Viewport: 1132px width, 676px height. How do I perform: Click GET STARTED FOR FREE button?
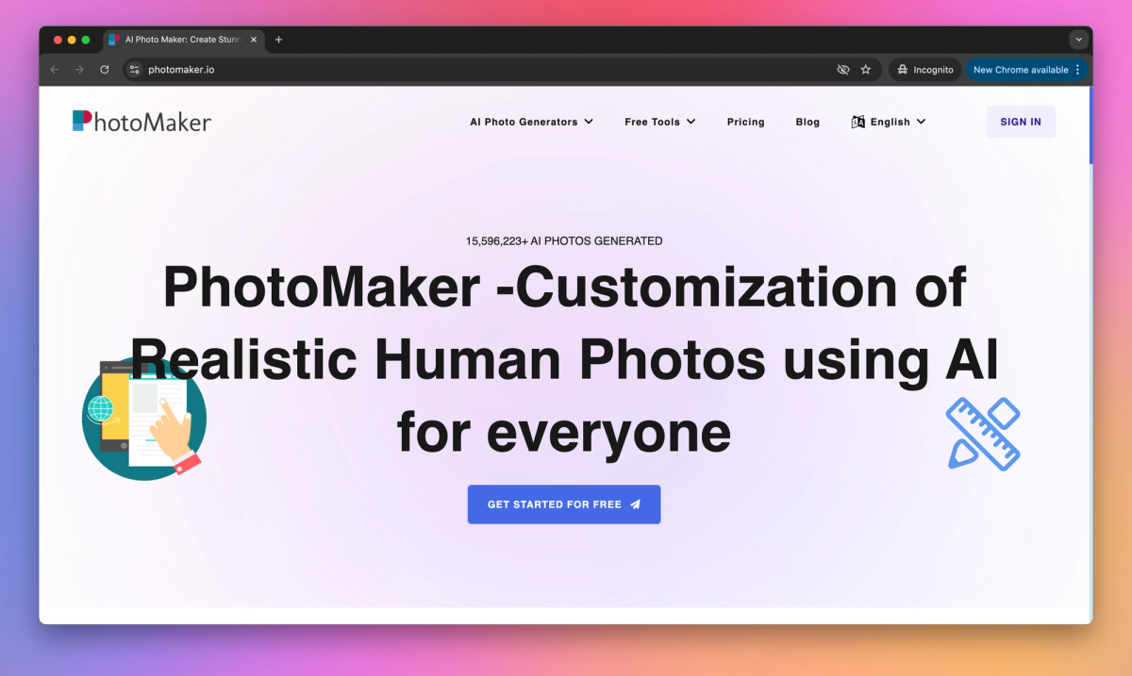click(564, 504)
